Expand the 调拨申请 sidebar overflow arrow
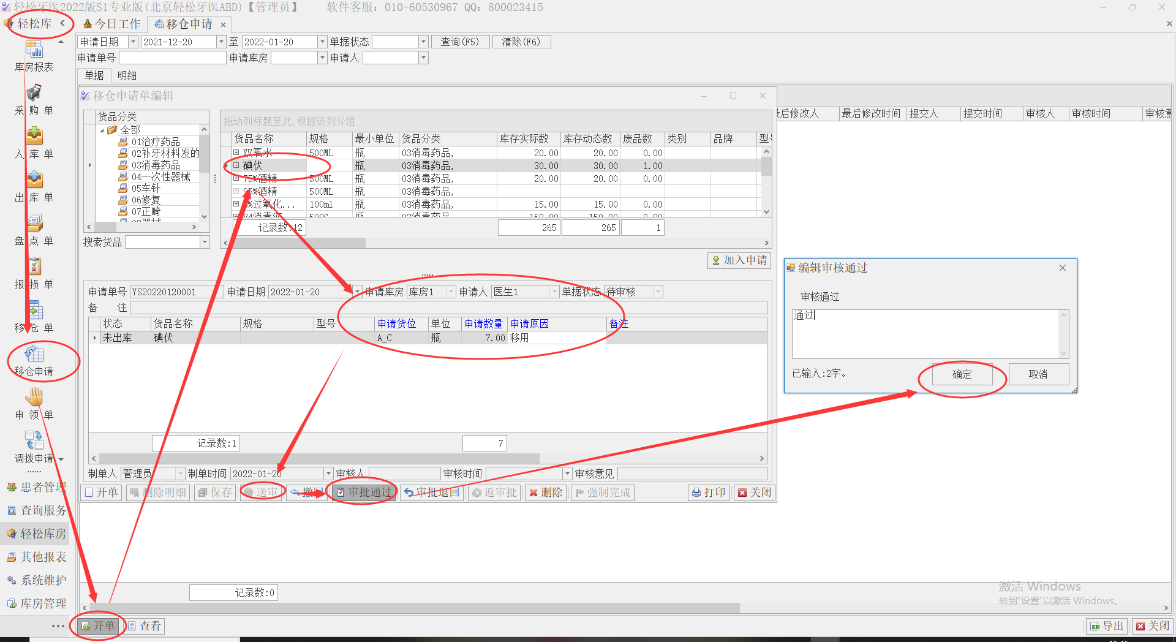The width and height of the screenshot is (1176, 642). coord(61,459)
